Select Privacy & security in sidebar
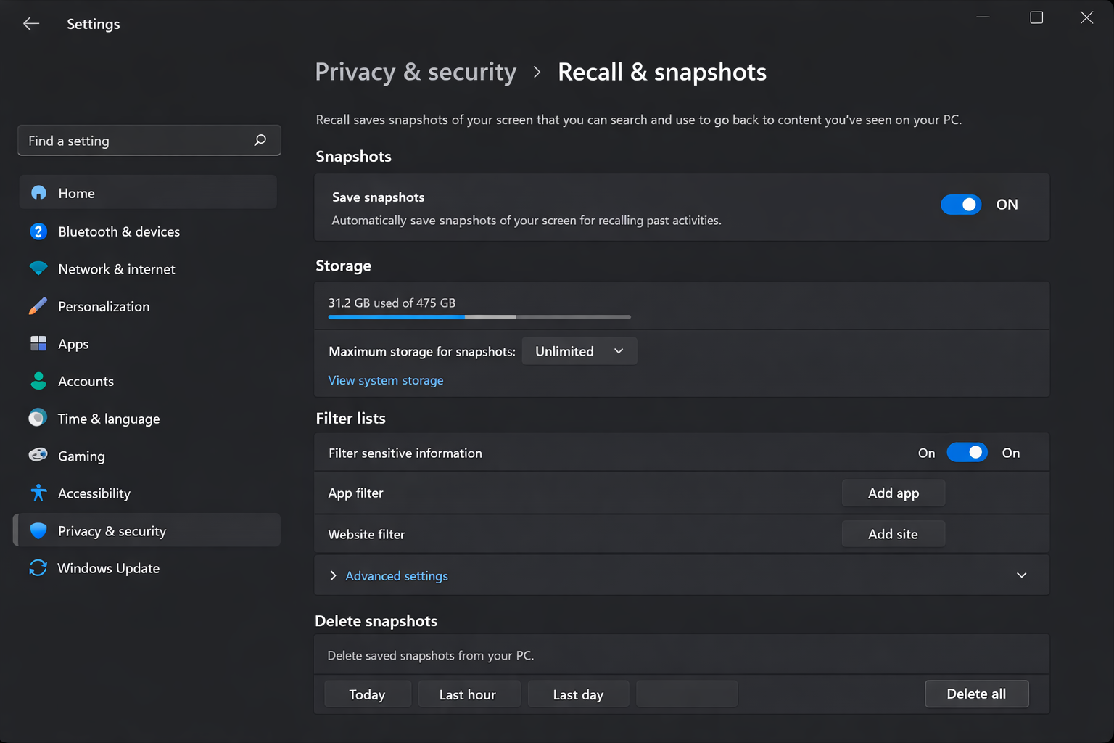Screen dimensions: 1114x743 coord(148,530)
